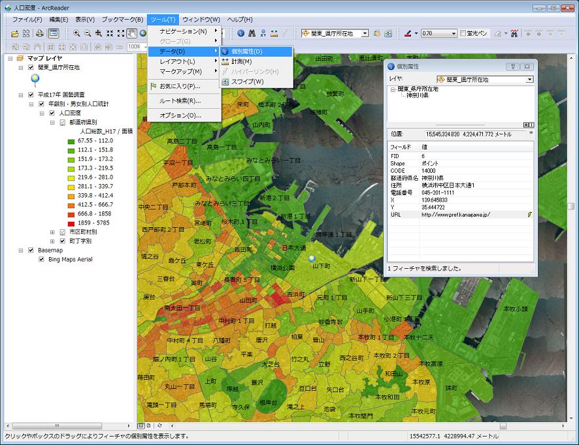Collapse the マップ レイヤ root node
Viewport: 579px width, 445px height.
pos(10,58)
